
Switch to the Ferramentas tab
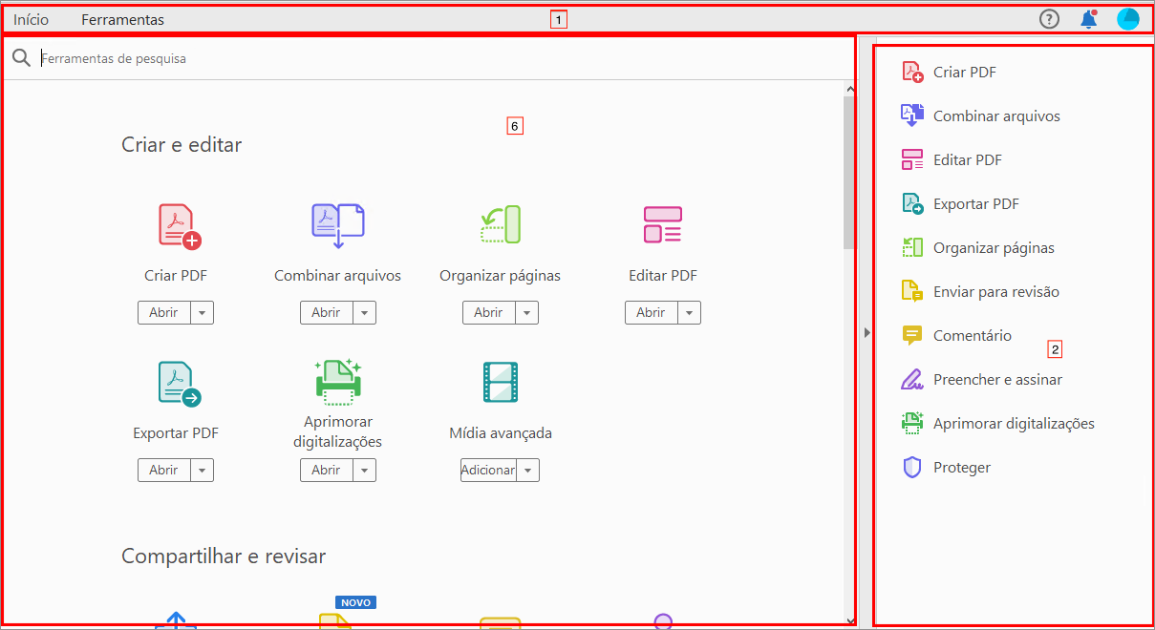[x=122, y=19]
